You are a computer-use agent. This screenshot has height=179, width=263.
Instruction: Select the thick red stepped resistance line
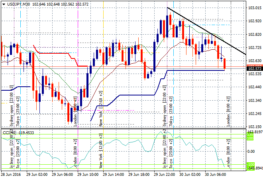point(56,53)
